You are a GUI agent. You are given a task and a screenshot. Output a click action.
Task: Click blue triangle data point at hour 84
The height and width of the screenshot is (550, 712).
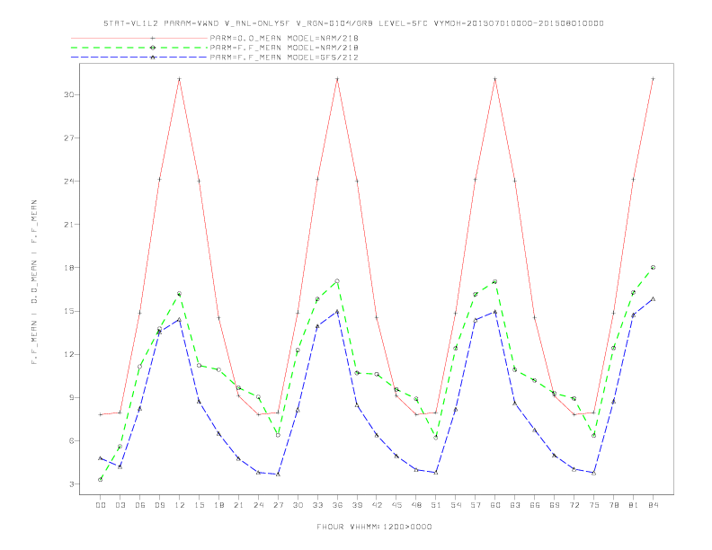tap(653, 299)
